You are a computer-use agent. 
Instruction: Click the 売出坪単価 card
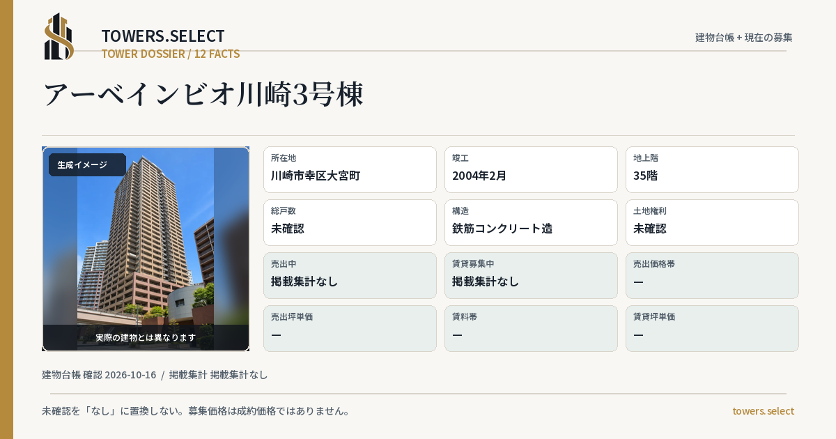point(350,328)
